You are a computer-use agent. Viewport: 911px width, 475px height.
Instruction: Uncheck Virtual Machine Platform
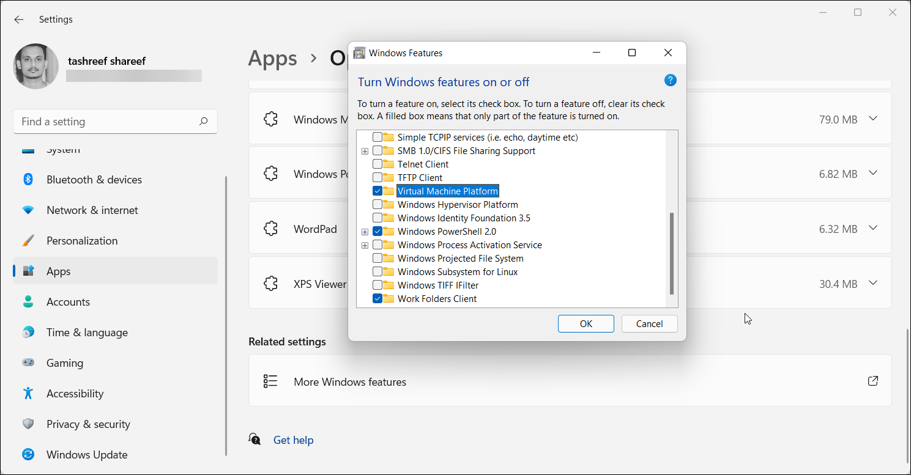[377, 191]
